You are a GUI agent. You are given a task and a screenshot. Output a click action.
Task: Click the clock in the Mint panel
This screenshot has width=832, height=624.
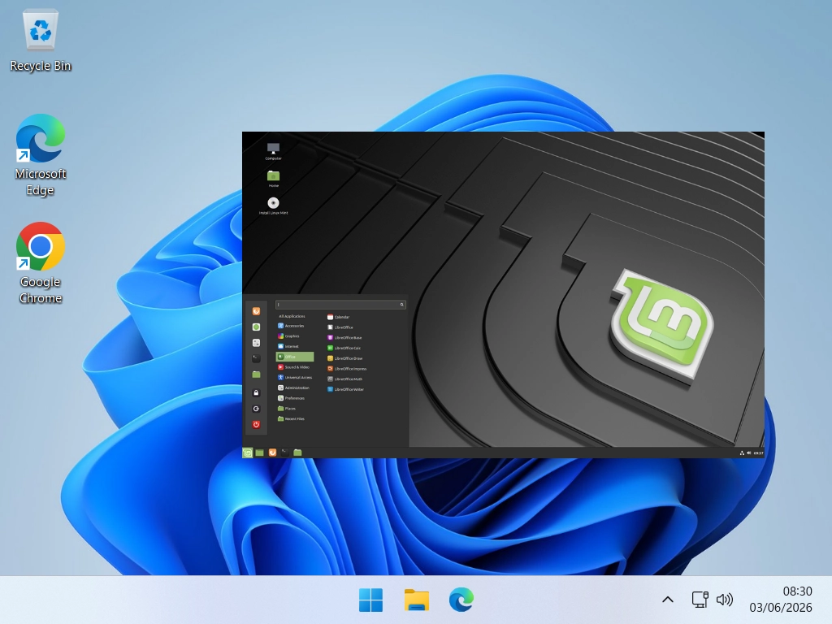(x=759, y=453)
